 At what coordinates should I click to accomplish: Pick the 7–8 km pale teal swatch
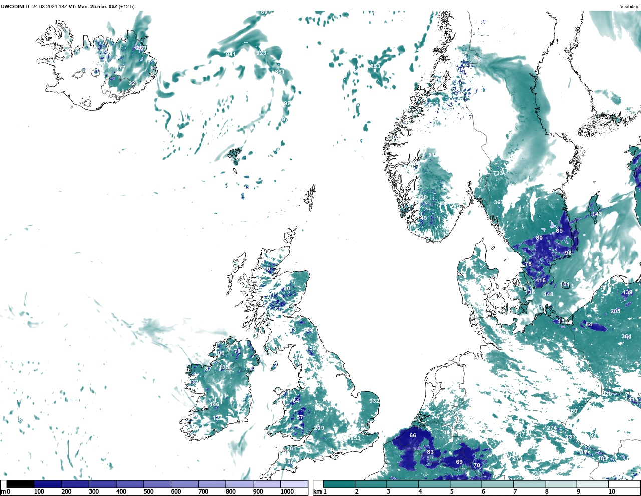coord(529,484)
